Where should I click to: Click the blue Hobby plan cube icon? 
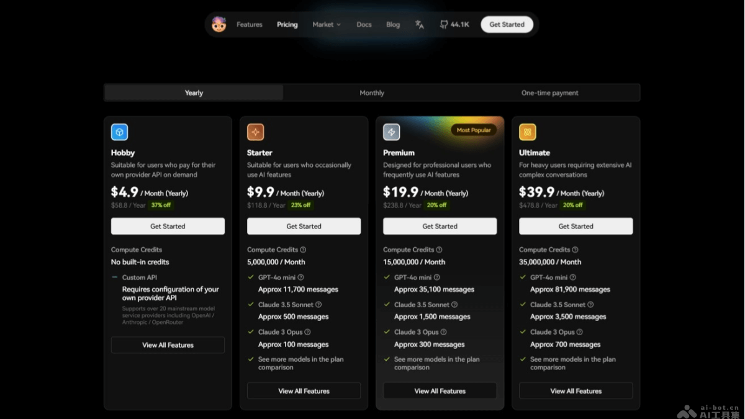click(119, 132)
